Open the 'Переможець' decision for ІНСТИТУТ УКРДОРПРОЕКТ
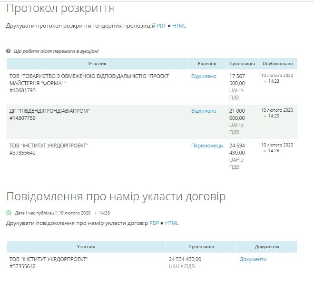This screenshot has height=282, width=314. (x=207, y=146)
